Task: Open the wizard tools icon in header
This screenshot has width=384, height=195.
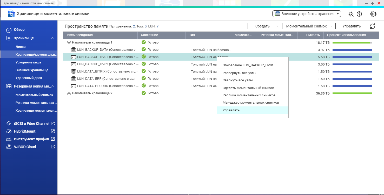Action: 351,14
